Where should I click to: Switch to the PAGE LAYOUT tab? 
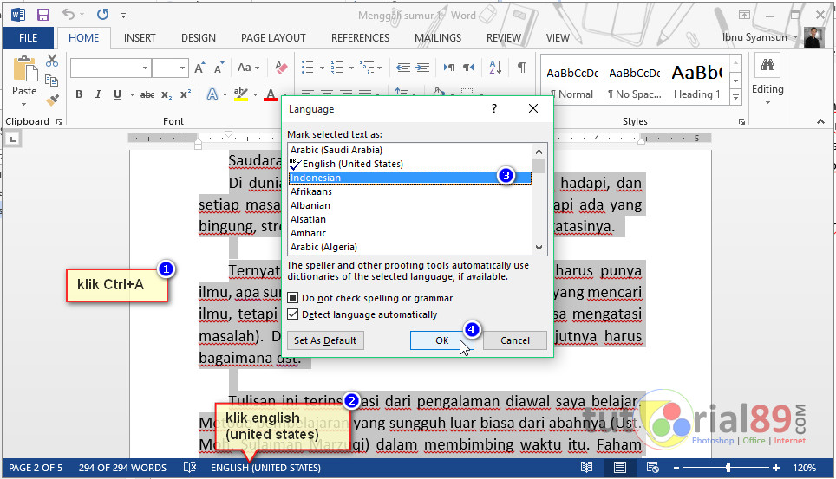(273, 38)
